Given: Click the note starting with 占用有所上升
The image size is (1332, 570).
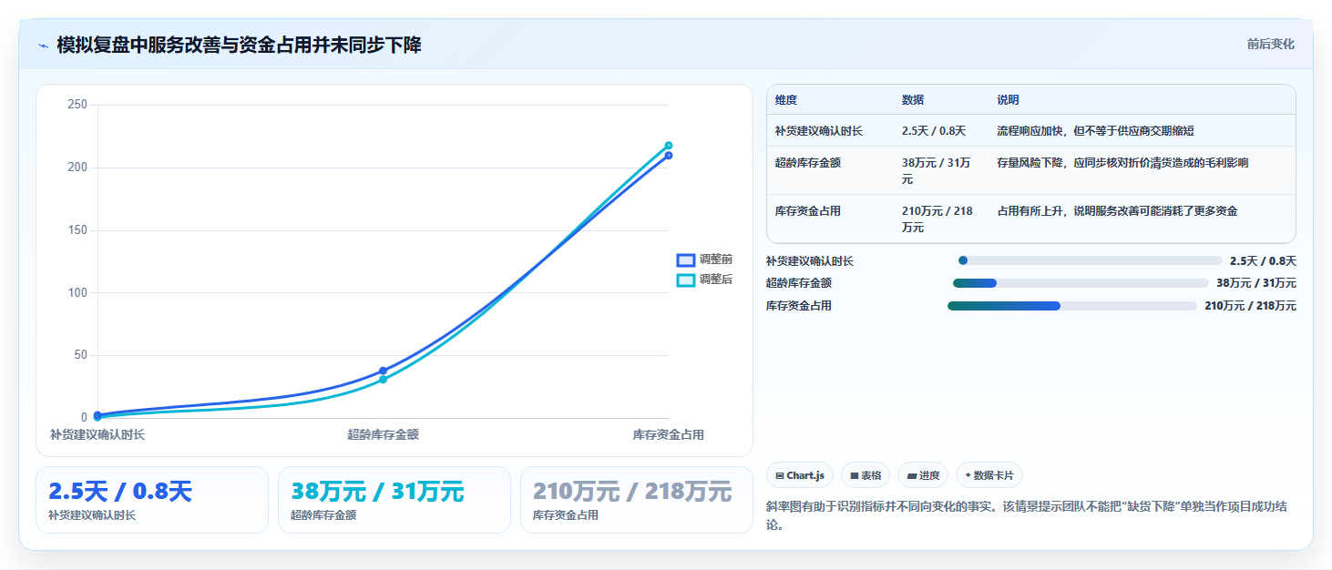Looking at the screenshot, I should point(1117,211).
